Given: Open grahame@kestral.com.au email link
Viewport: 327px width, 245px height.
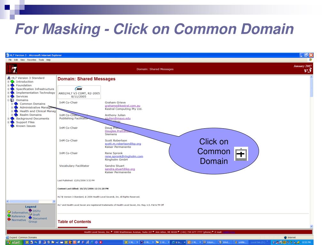Looking at the screenshot, I should coord(122,106).
